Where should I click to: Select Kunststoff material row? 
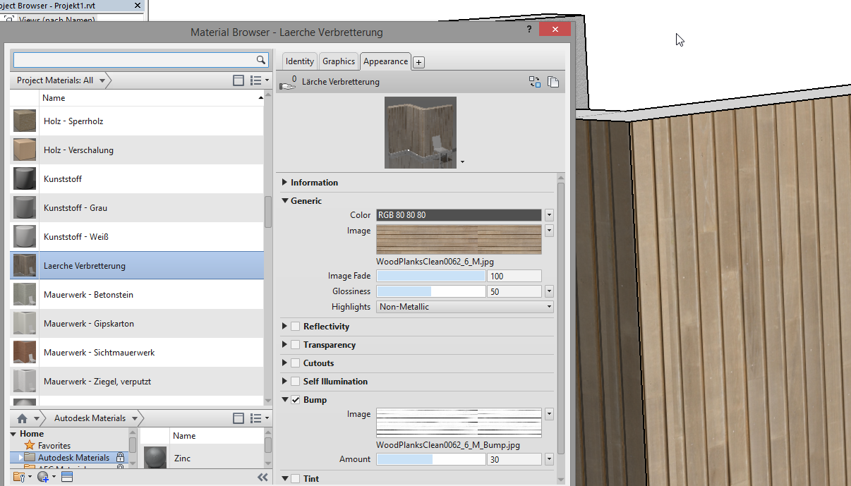(x=137, y=179)
